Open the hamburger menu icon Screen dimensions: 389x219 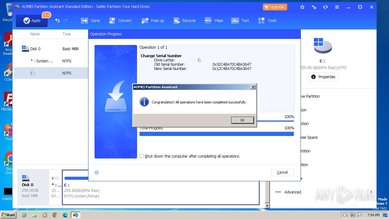[337, 7]
